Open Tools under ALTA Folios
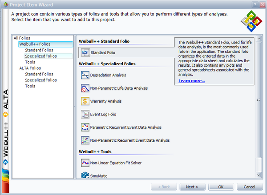 pyautogui.click(x=30, y=86)
